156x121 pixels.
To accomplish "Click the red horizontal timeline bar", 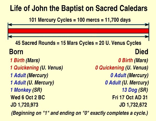I will click(78, 31).
